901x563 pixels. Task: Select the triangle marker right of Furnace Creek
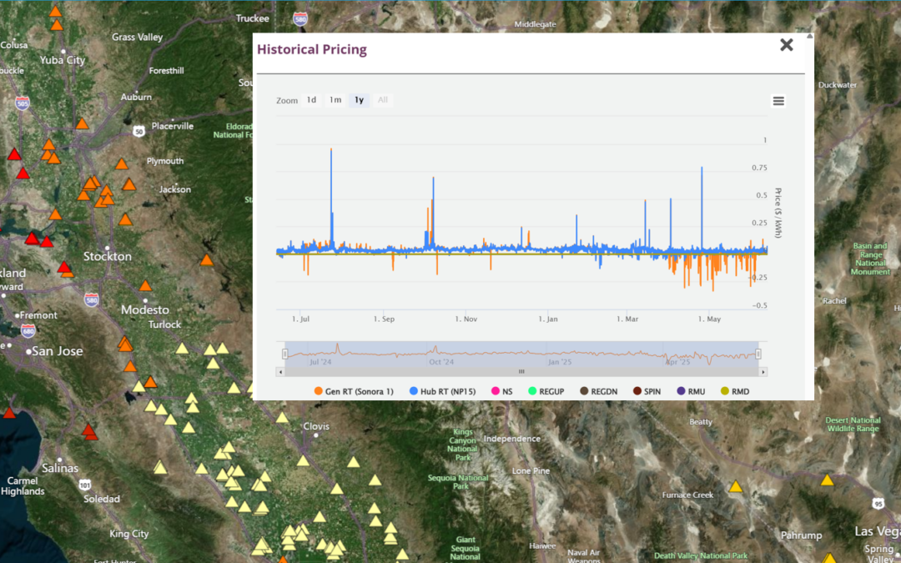[x=735, y=486]
